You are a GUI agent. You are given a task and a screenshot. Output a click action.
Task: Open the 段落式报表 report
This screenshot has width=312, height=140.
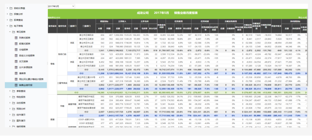tap(25, 44)
